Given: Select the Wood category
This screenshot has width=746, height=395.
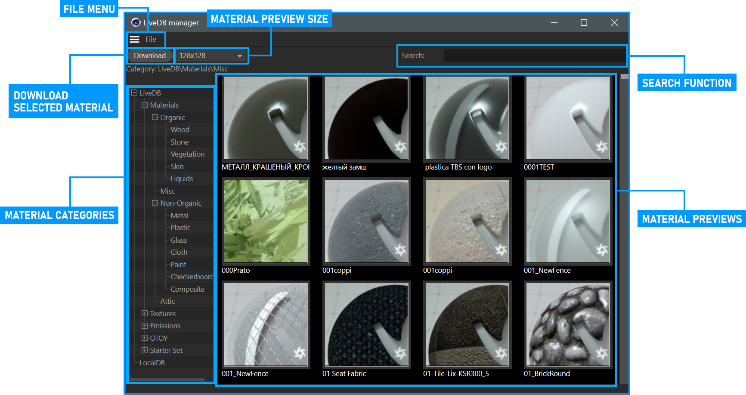Looking at the screenshot, I should click(x=180, y=130).
